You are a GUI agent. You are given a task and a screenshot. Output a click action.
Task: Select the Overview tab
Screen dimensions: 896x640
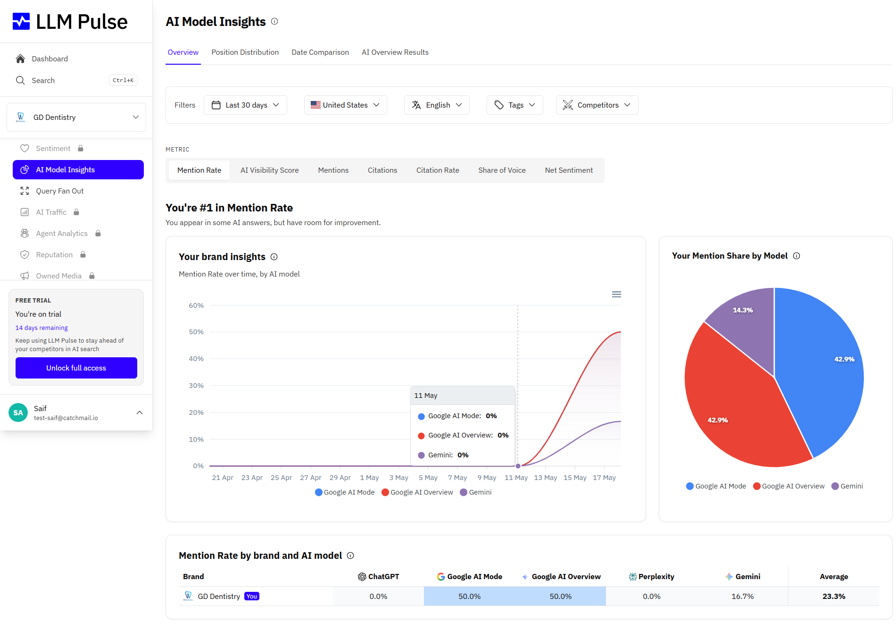tap(183, 52)
